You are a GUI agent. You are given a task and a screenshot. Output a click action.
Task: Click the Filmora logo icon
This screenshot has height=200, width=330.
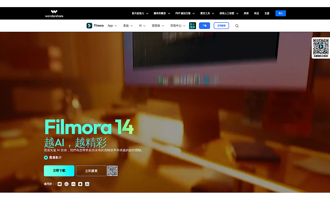(89, 26)
